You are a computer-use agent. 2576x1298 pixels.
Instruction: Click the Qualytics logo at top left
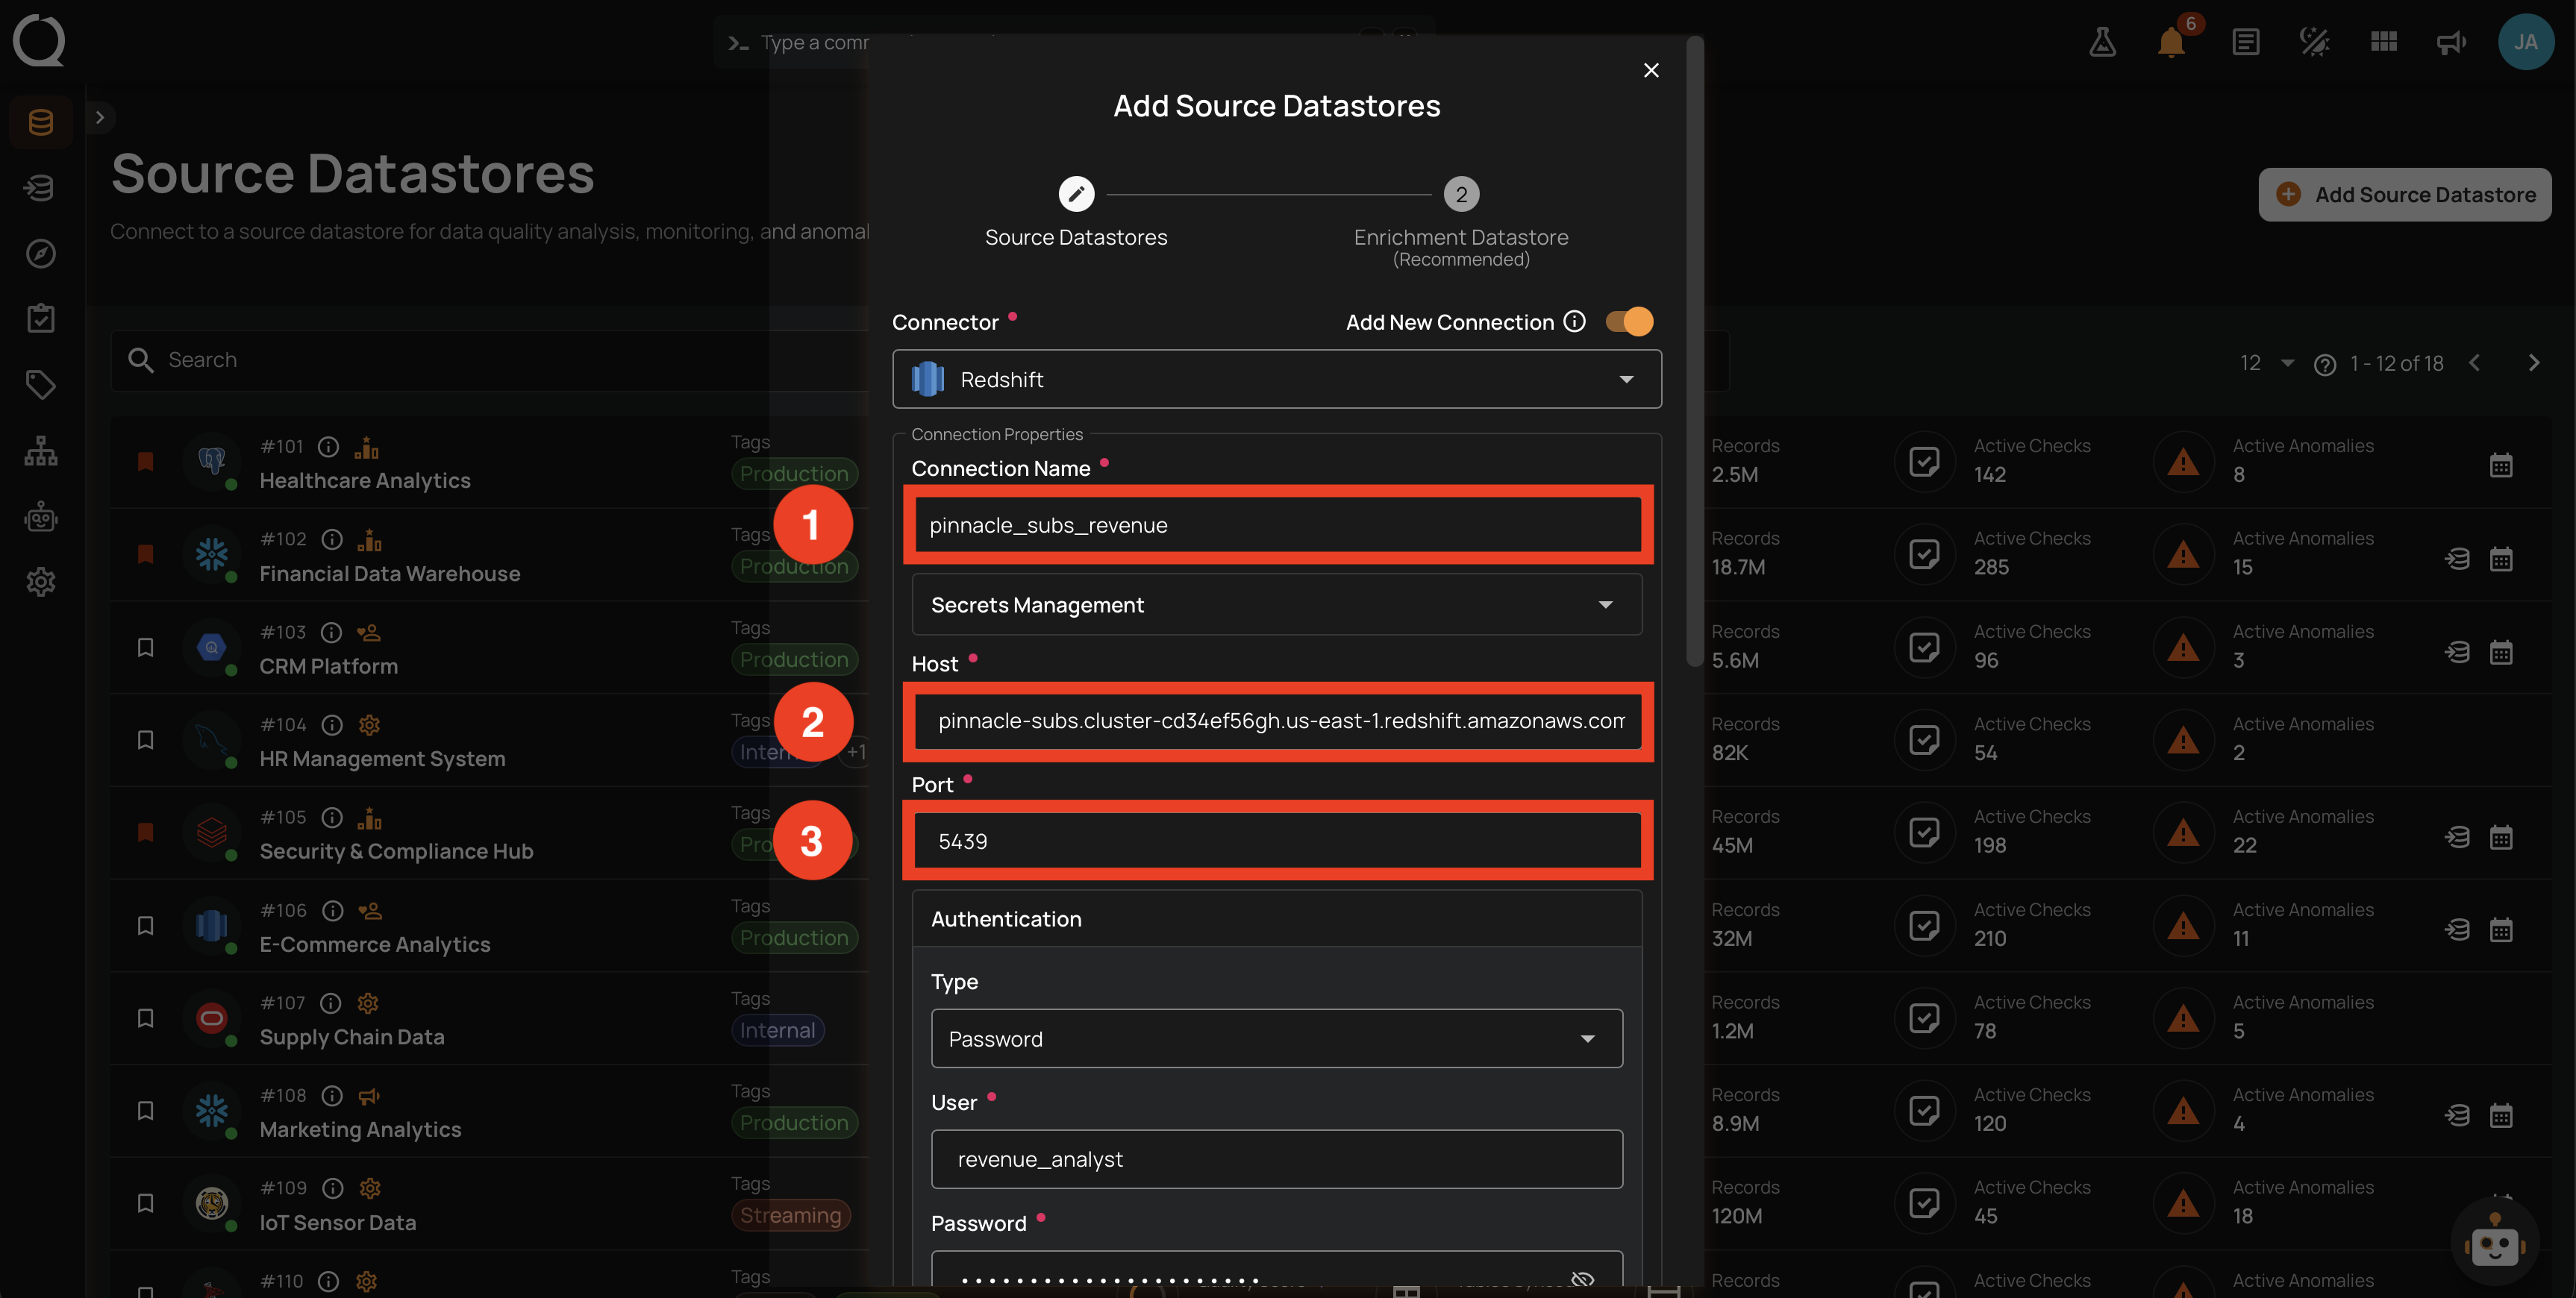[39, 40]
